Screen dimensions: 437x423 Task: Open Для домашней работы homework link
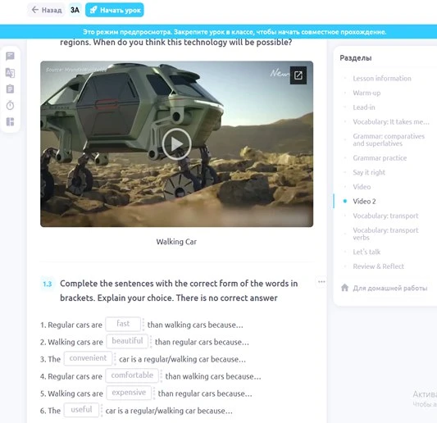390,288
